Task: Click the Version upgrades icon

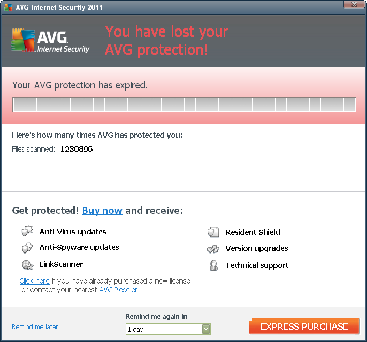Action: (213, 249)
